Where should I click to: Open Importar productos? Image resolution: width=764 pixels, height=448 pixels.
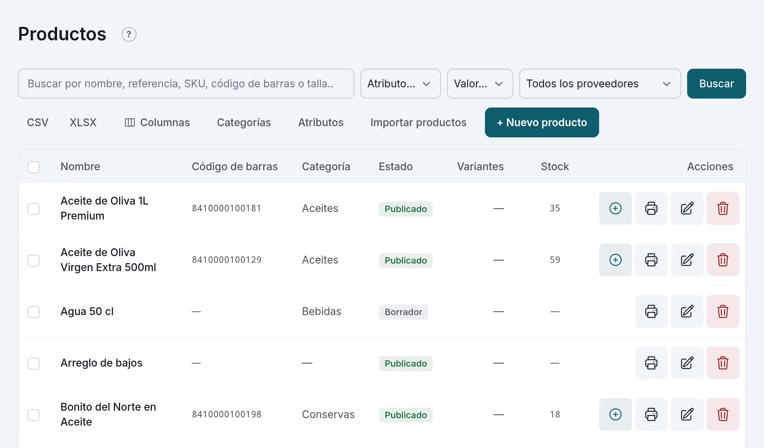418,122
